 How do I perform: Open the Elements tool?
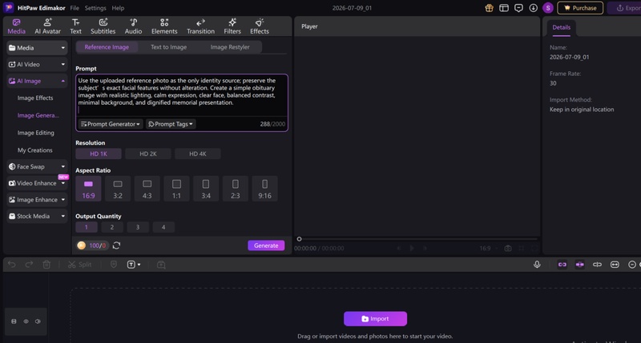164,26
